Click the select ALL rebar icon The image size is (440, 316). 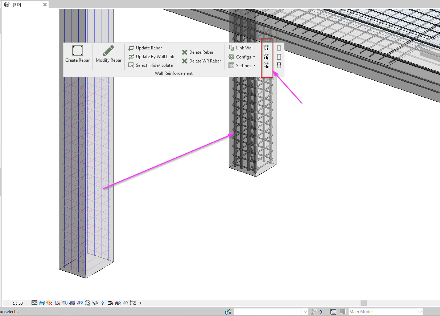tap(266, 48)
